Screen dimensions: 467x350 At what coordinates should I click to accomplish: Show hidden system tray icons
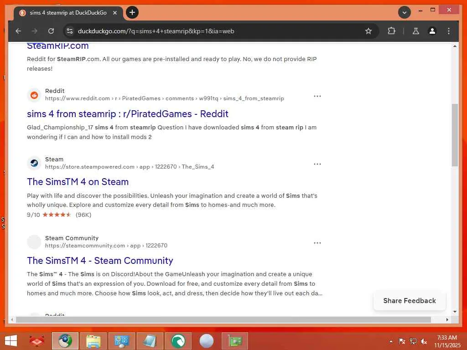391,341
